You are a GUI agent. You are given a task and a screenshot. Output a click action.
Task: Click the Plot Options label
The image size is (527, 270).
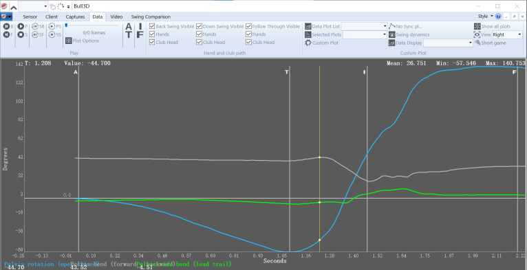click(x=86, y=41)
